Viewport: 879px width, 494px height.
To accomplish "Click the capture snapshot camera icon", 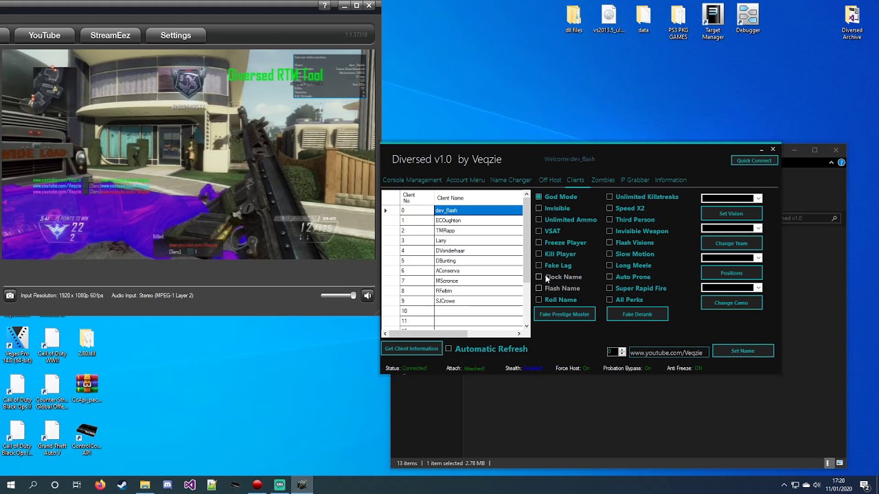I will point(10,296).
